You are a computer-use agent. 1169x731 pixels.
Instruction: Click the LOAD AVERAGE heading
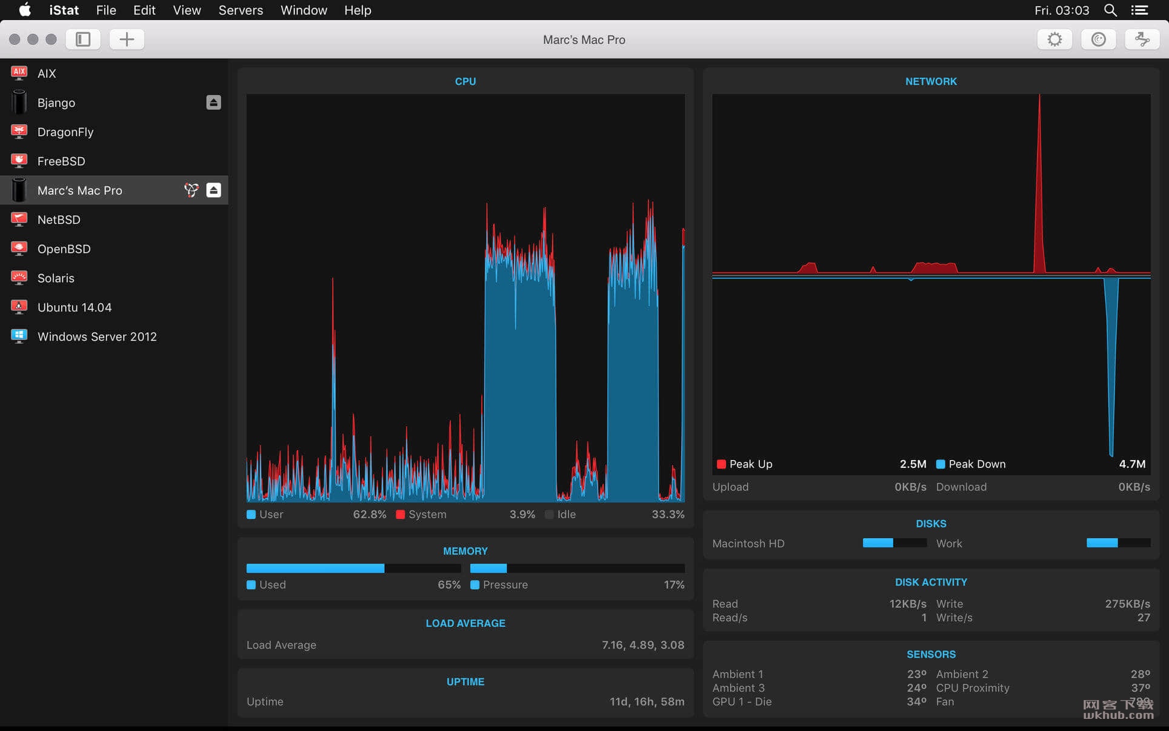coord(465,623)
